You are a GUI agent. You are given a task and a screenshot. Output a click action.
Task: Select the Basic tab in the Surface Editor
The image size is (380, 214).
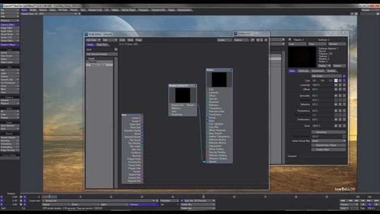coord(292,71)
